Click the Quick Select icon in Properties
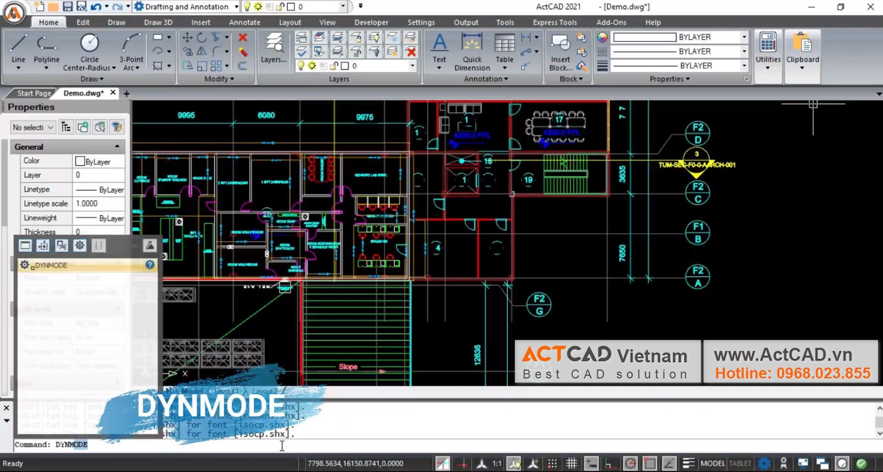This screenshot has height=472, width=883. [x=117, y=128]
